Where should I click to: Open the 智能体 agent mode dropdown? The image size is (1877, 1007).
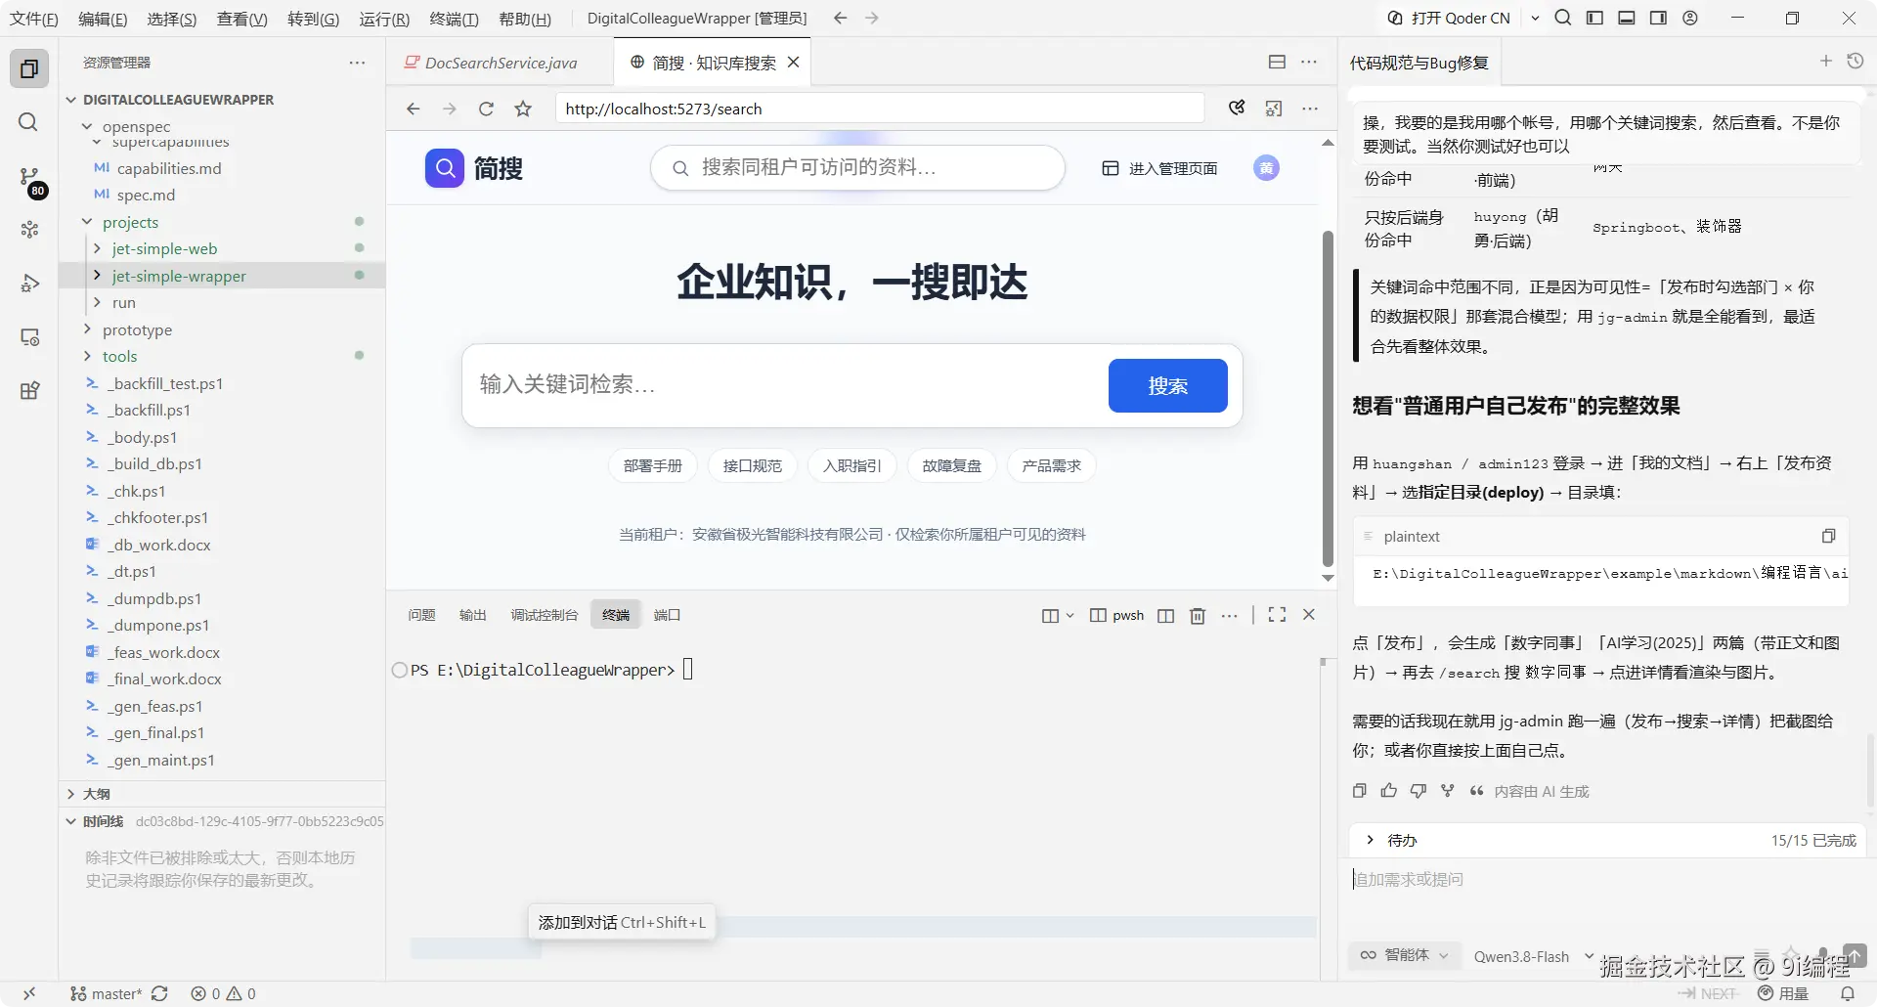pyautogui.click(x=1406, y=955)
